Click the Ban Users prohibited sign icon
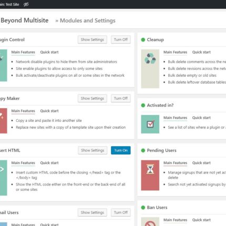Image resolution: width=226 pixels, height=226 pixels. (x=150, y=222)
